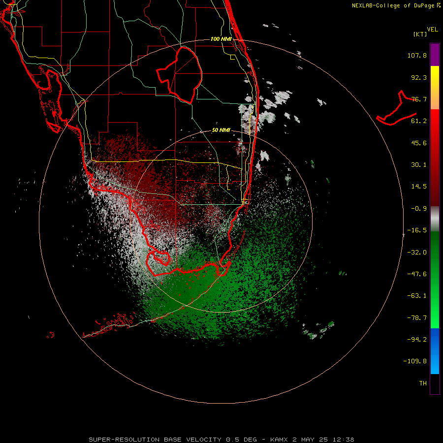Click the 45.6 velocity scale value
Image resolution: width=443 pixels, height=443 pixels.
pyautogui.click(x=419, y=143)
